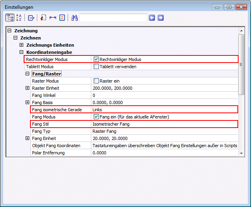Expand the Raster Einheit property

[28, 88]
